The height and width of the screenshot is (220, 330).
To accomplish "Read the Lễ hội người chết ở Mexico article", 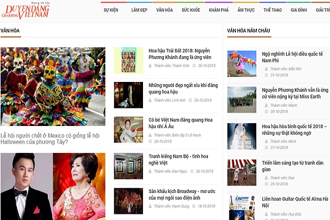I will [x=53, y=138].
